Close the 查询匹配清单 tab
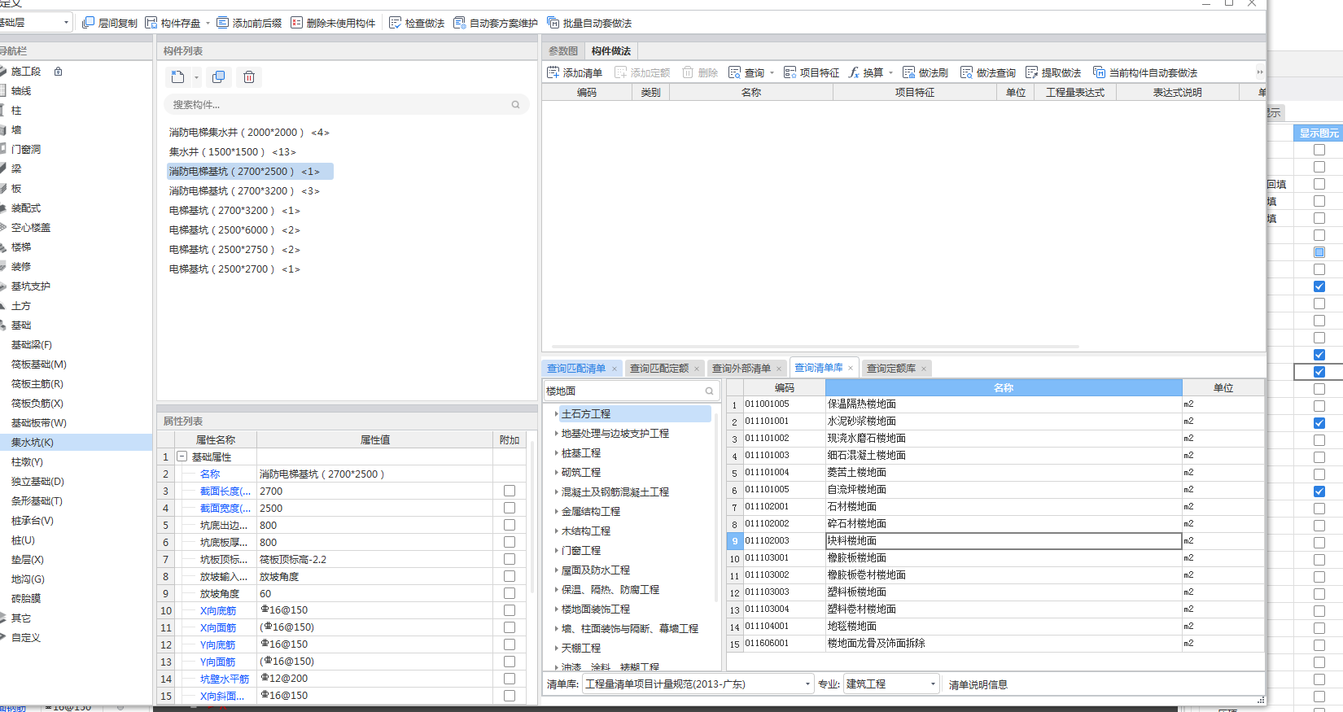Image resolution: width=1343 pixels, height=712 pixels. point(615,369)
